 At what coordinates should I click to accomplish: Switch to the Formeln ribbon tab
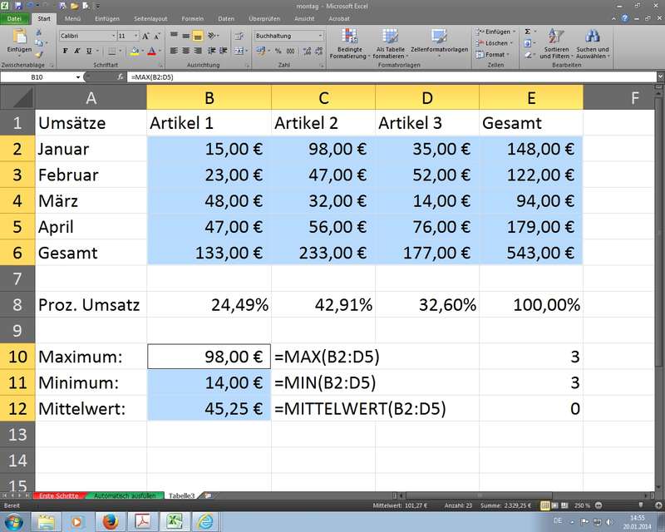[x=193, y=17]
